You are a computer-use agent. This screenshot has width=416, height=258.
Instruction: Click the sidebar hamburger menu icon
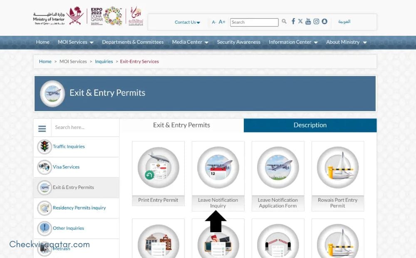click(x=42, y=128)
